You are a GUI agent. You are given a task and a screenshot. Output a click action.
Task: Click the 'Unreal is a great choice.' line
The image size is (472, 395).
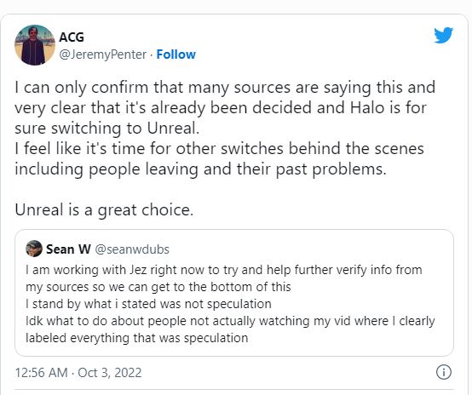[104, 210]
